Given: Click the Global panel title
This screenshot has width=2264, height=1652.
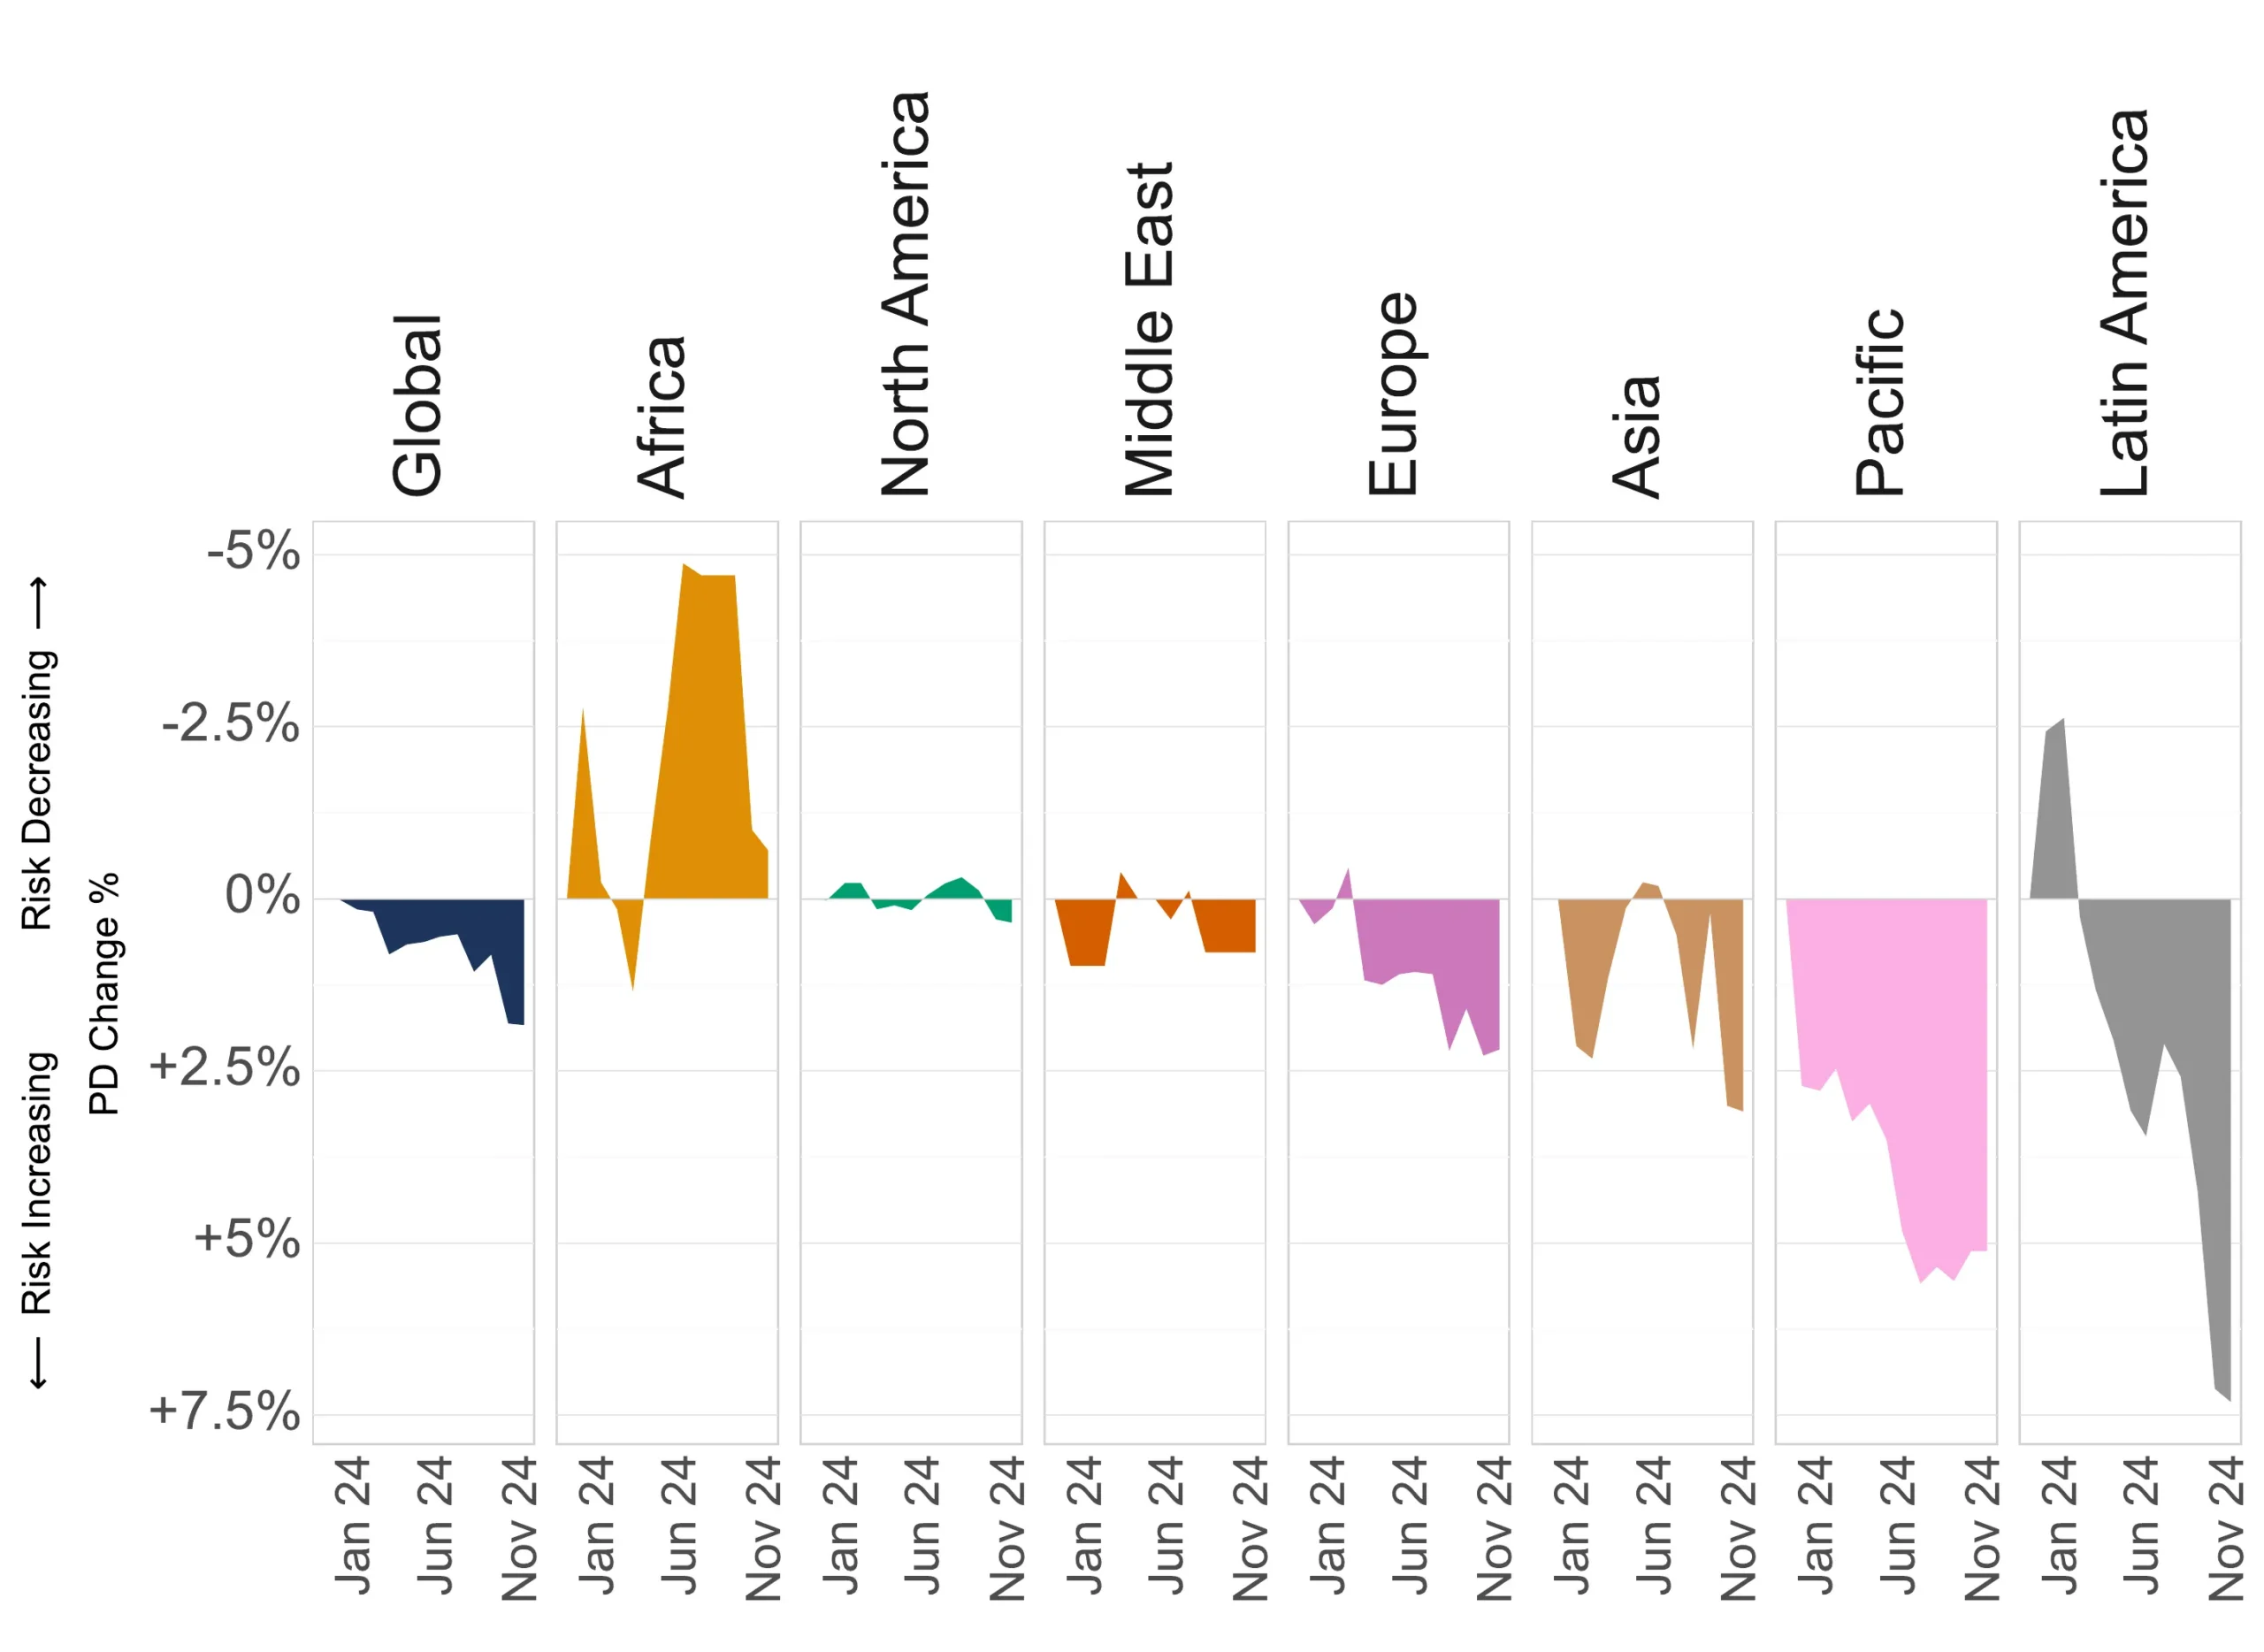Looking at the screenshot, I should [x=417, y=405].
